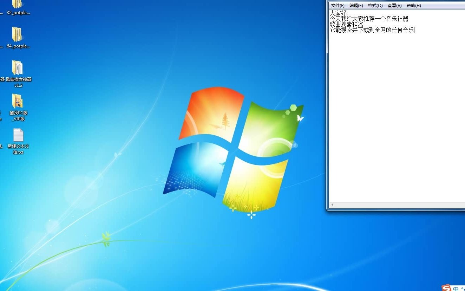Click the line 歌曲搜索神器 in Notepad

click(346, 24)
